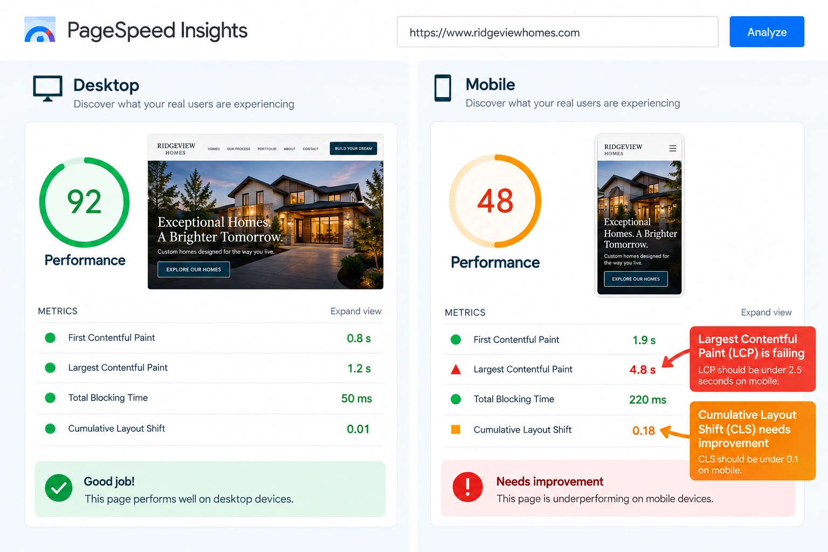Click CONTACT nav item in desktop preview
Image resolution: width=828 pixels, height=552 pixels.
(310, 149)
